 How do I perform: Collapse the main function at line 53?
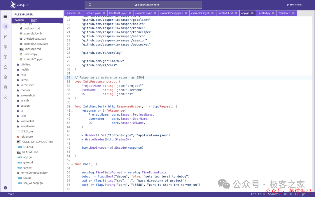coord(72,165)
